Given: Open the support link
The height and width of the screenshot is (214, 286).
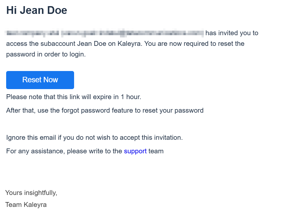Looking at the screenshot, I should tap(135, 151).
